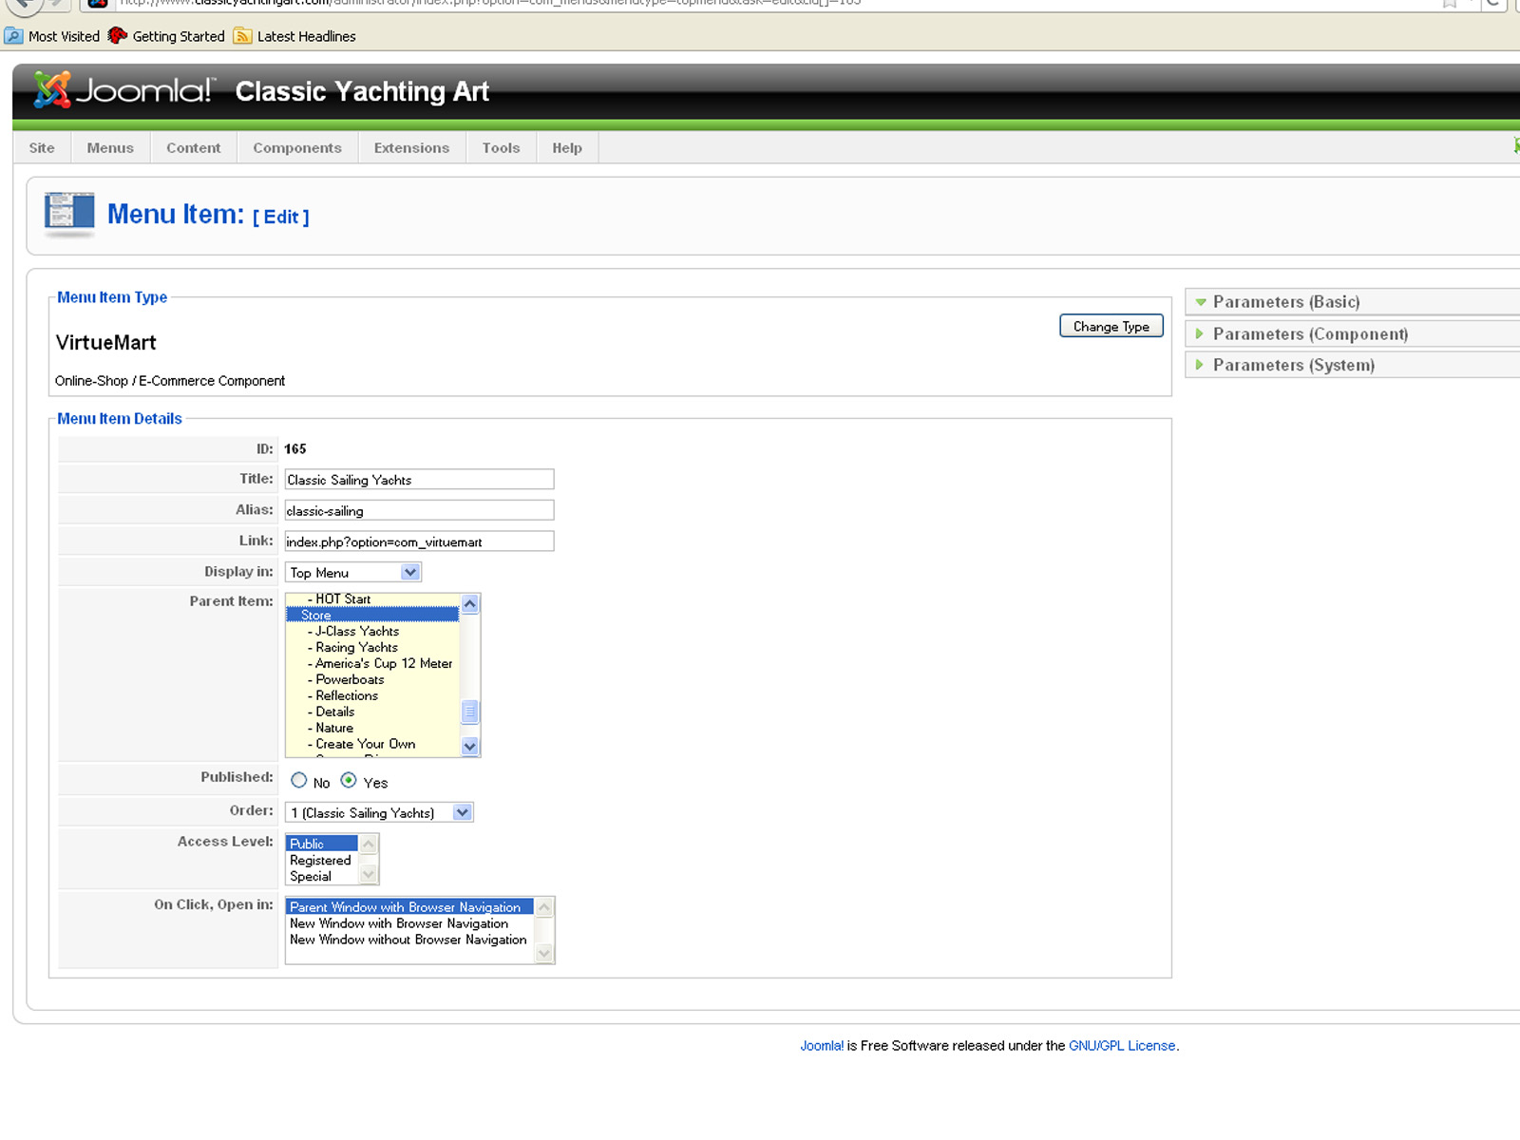
Task: Select HOT Start as parent item
Action: click(372, 599)
